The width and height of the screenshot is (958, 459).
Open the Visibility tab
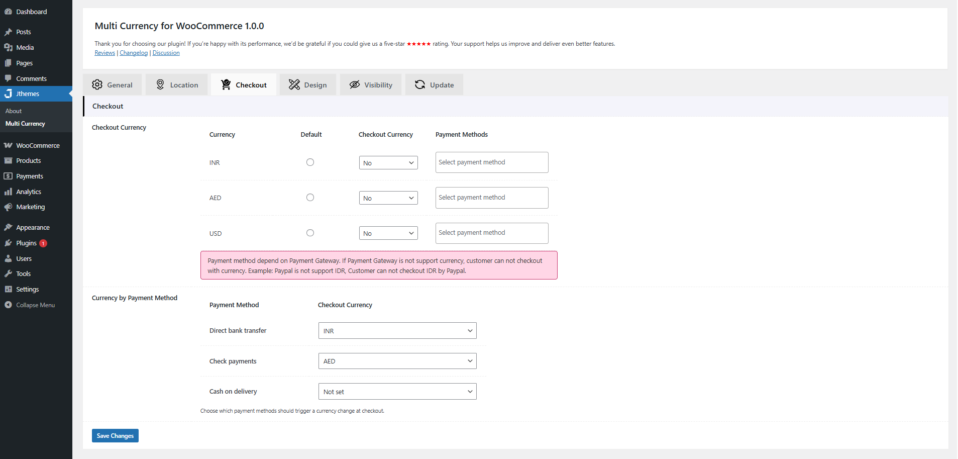click(371, 85)
